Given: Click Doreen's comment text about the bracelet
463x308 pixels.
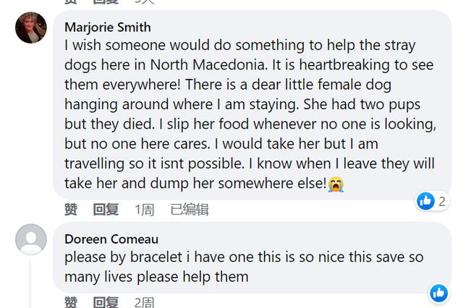Looking at the screenshot, I should 244,267.
